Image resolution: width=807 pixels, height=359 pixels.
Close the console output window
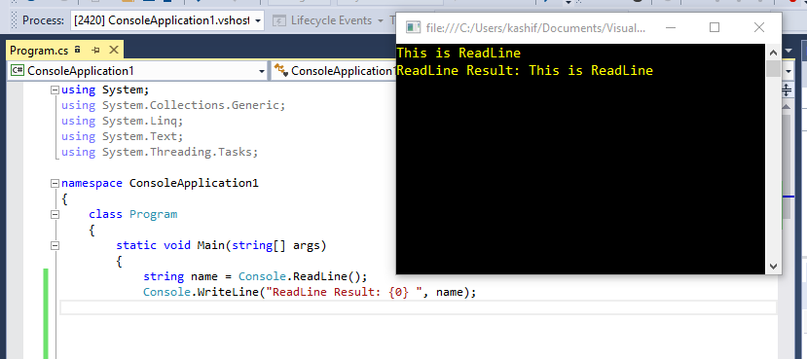(759, 28)
